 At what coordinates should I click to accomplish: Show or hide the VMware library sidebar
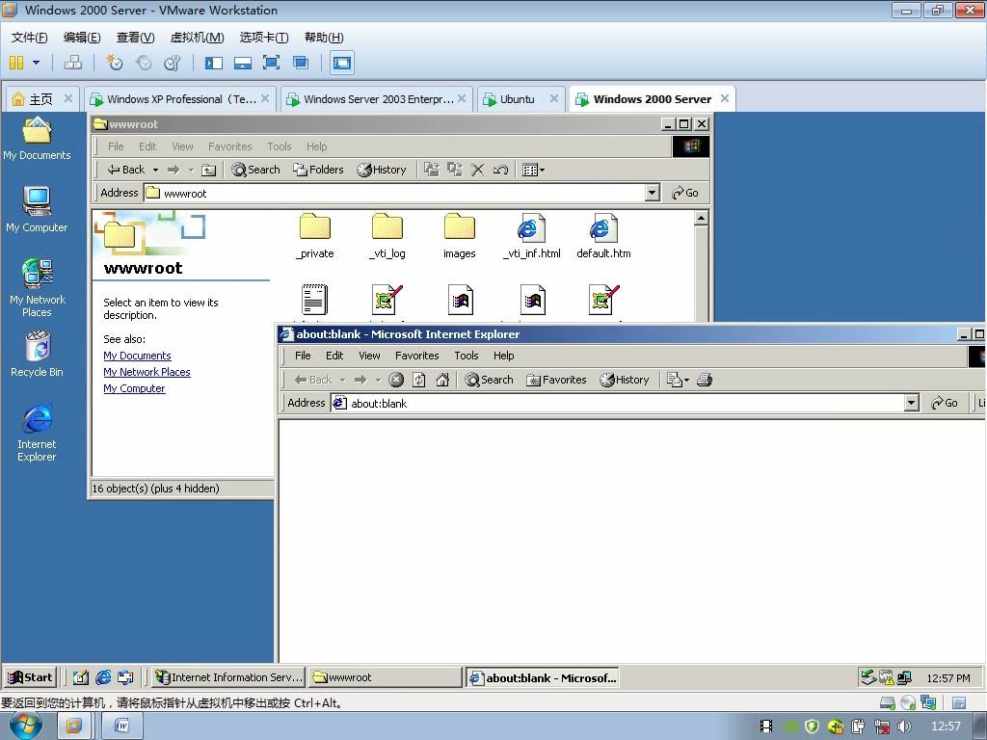tap(214, 63)
